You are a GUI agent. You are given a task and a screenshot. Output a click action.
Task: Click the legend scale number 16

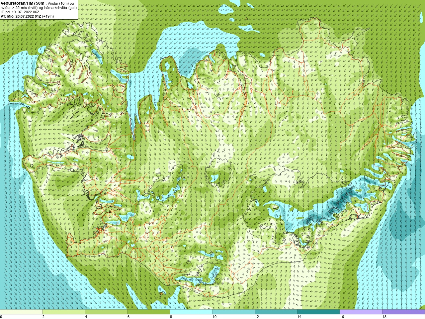point(342,317)
